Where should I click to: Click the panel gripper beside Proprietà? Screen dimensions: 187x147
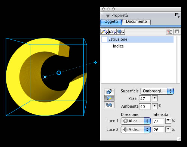pyautogui.click(x=103, y=15)
